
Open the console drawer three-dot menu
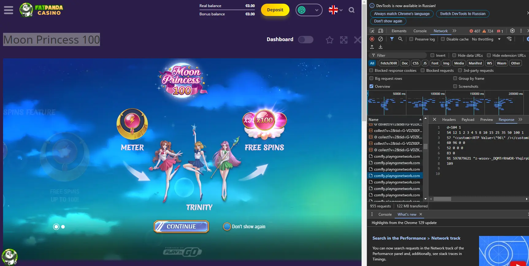point(372,214)
